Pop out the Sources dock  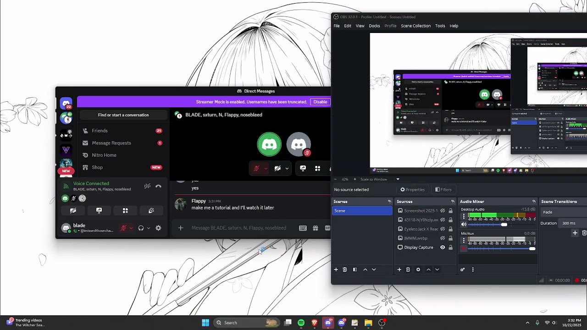(453, 202)
